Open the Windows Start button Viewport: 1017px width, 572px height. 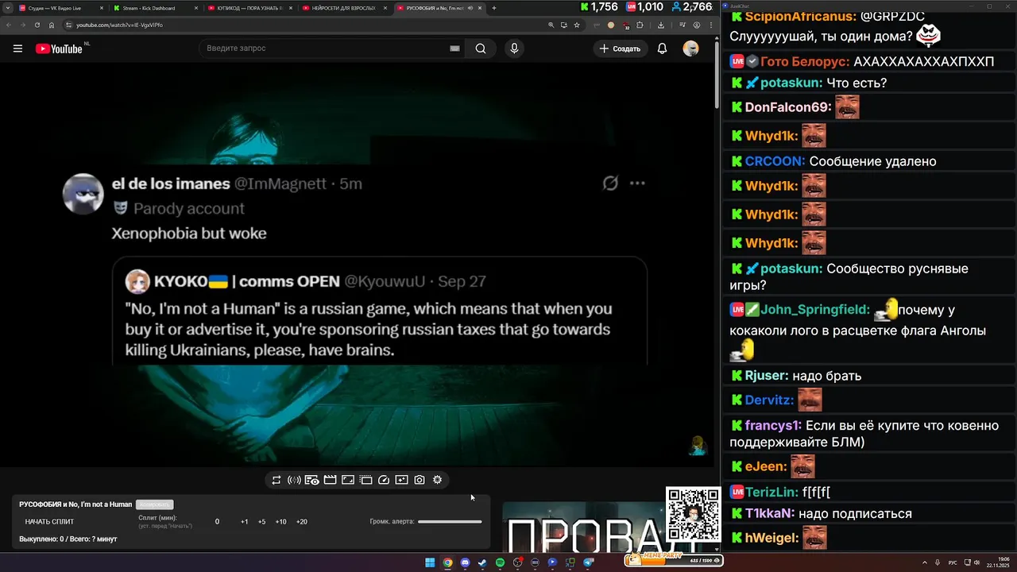click(x=430, y=562)
